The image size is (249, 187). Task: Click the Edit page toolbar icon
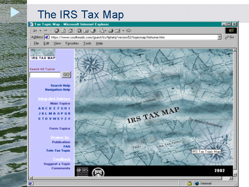pyautogui.click(x=118, y=30)
